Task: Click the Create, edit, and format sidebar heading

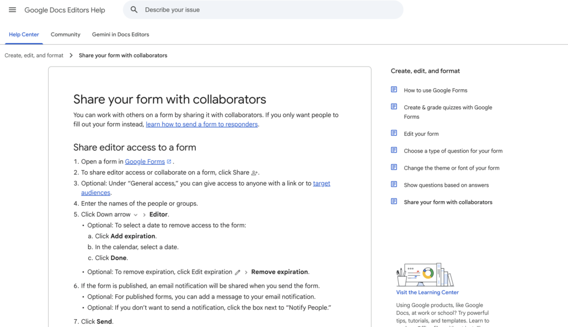Action: (425, 71)
